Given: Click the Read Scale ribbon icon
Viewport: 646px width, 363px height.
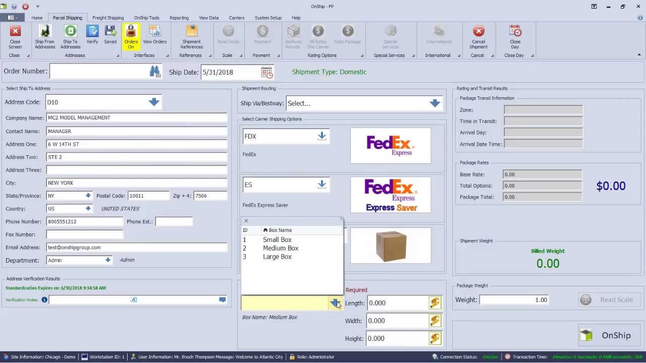Looking at the screenshot, I should click(228, 35).
